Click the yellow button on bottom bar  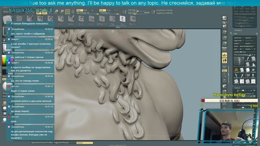tap(84, 143)
